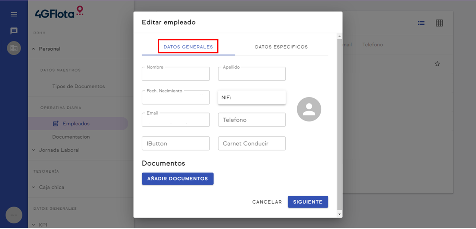Click the user profile circle at bottom left
476x229 pixels.
point(14,215)
